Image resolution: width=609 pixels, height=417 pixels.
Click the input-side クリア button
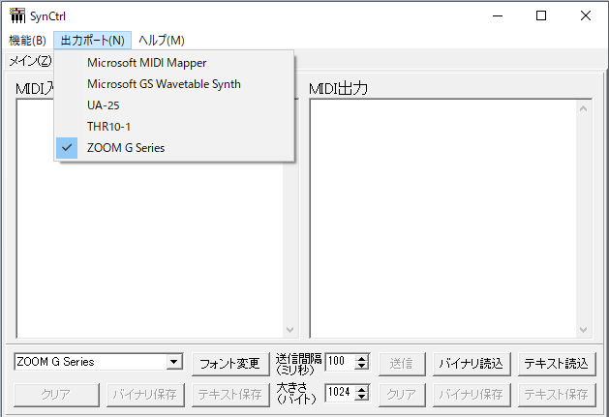pyautogui.click(x=56, y=395)
